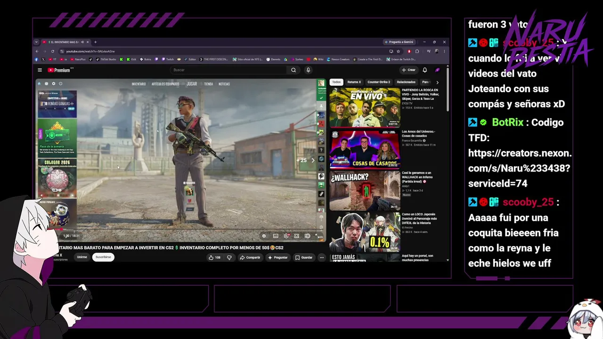Open the YouTube account avatar menu

(x=437, y=70)
